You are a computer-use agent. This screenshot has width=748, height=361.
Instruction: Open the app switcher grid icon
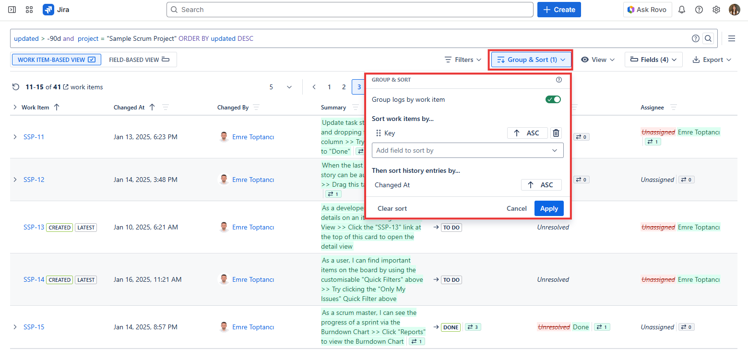click(x=29, y=10)
